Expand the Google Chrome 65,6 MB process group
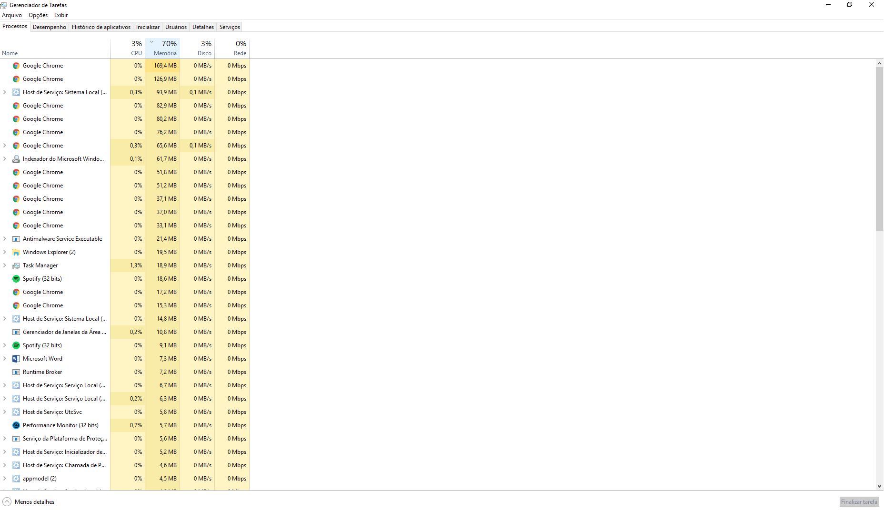Screen dimensions: 884x510 [x=5, y=146]
